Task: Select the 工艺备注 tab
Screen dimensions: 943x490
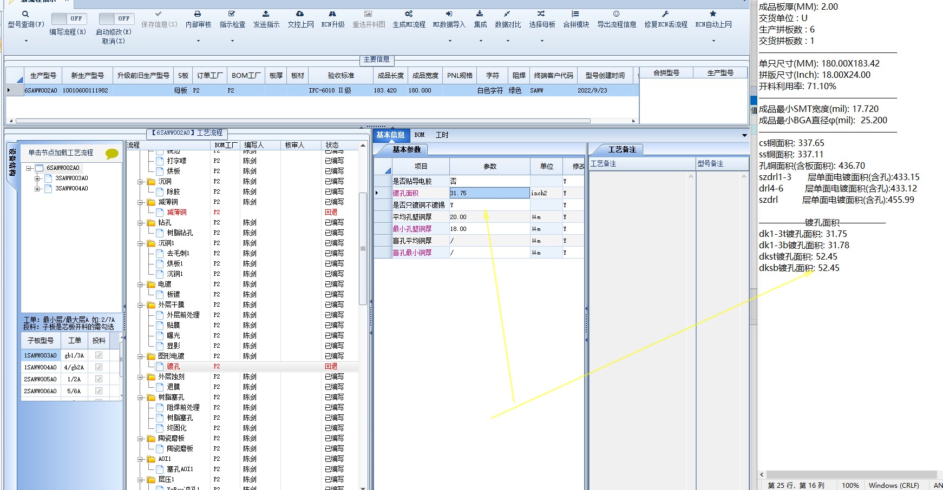Action: pyautogui.click(x=622, y=150)
